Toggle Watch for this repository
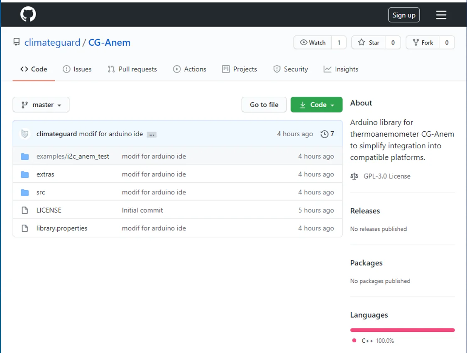Image resolution: width=467 pixels, height=353 pixels. pos(313,42)
